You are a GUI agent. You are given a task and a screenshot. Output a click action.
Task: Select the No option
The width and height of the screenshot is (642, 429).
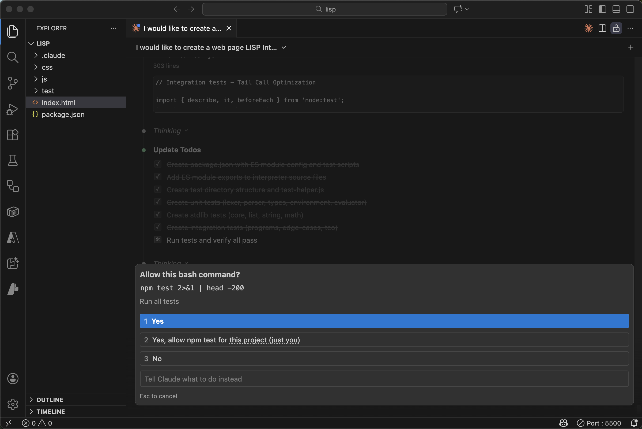pos(384,359)
